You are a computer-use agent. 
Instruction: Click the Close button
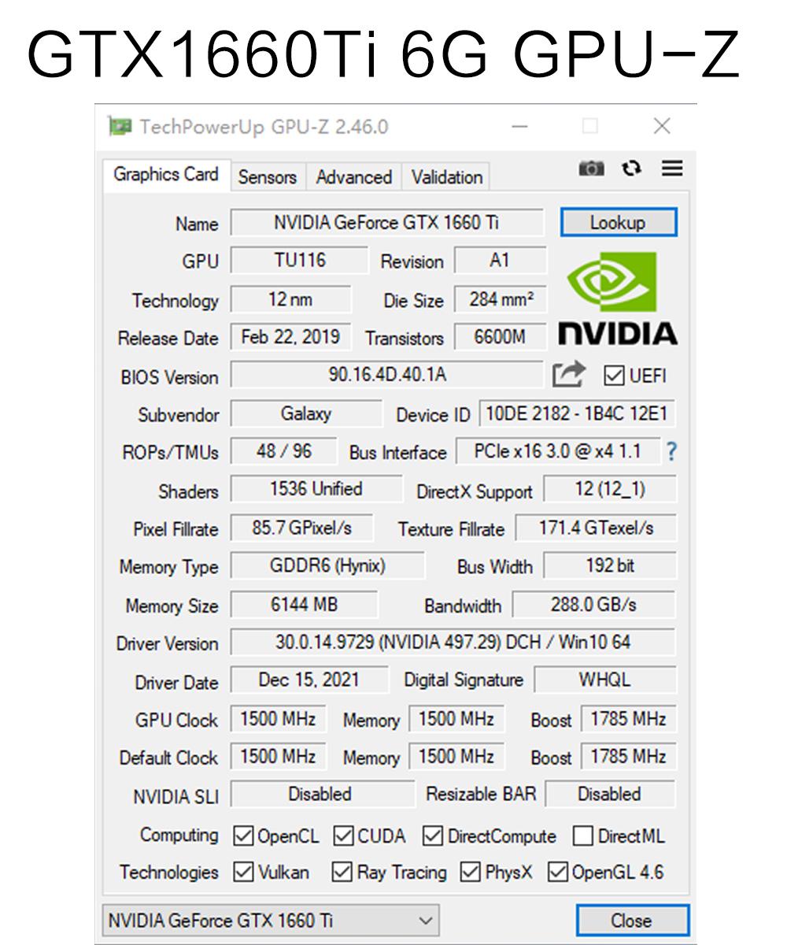pyautogui.click(x=632, y=921)
